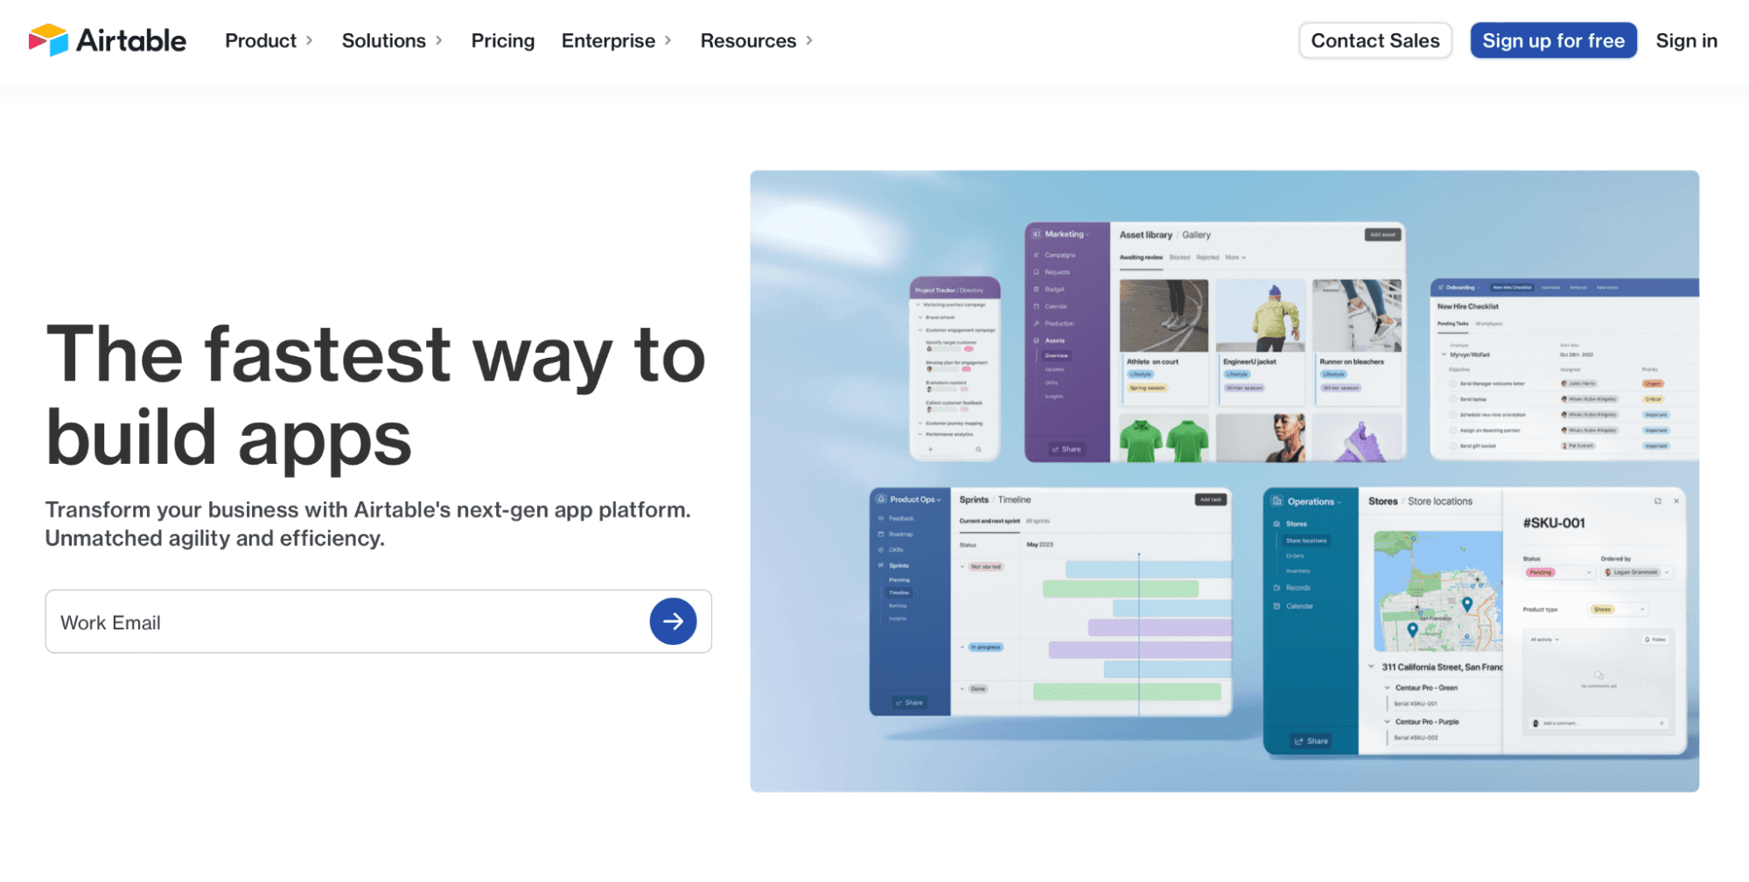Submit email with the arrow button

click(x=673, y=621)
